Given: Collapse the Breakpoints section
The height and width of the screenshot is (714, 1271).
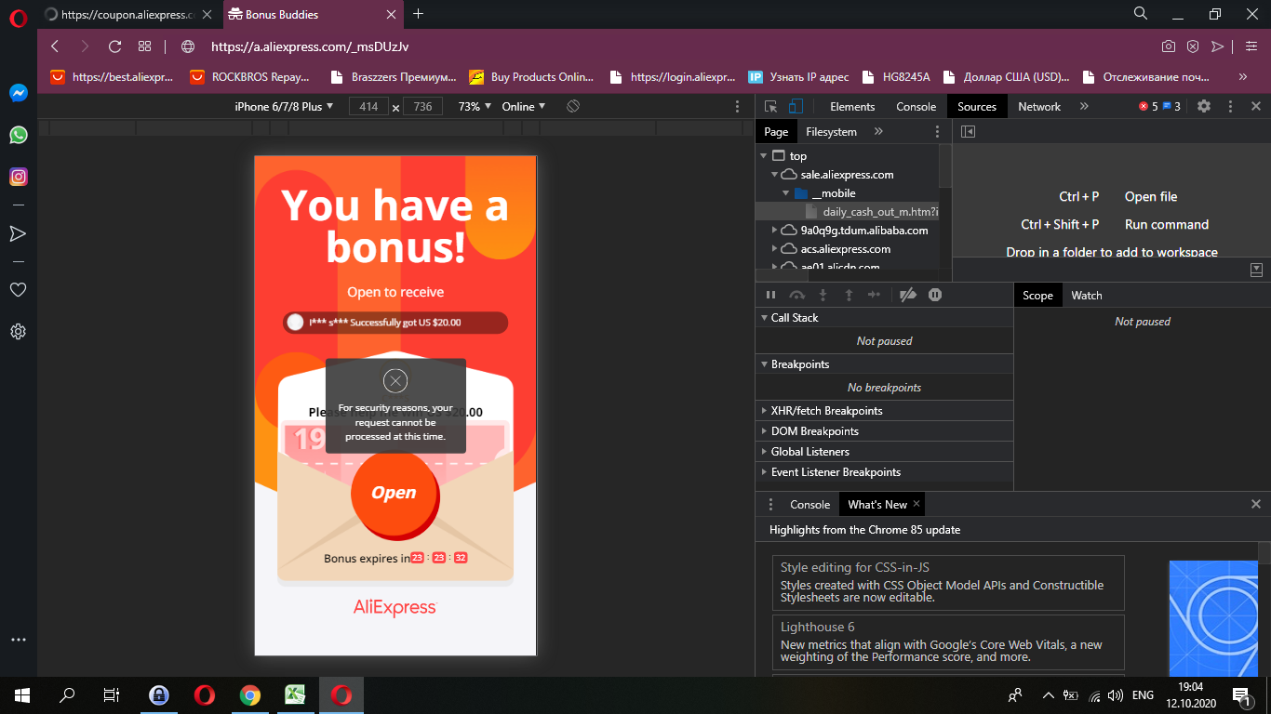Looking at the screenshot, I should [x=884, y=364].
